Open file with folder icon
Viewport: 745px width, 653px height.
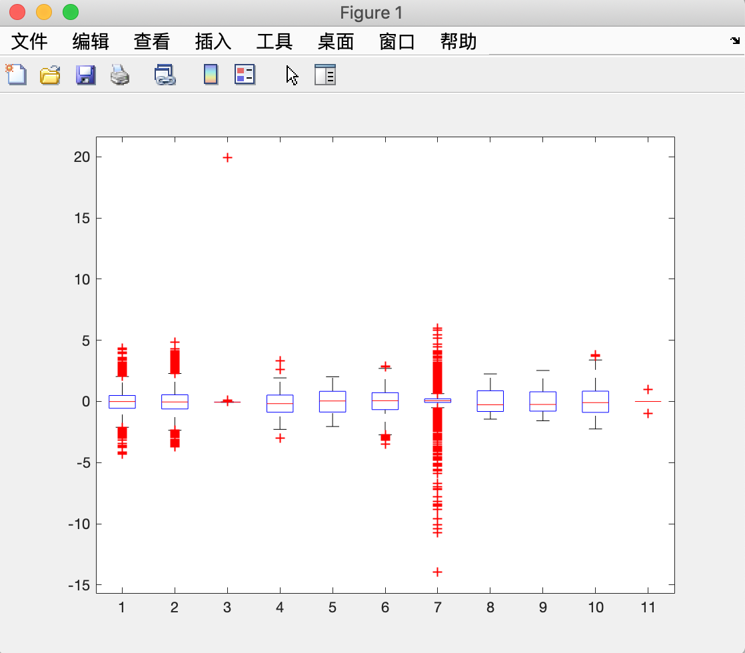50,75
